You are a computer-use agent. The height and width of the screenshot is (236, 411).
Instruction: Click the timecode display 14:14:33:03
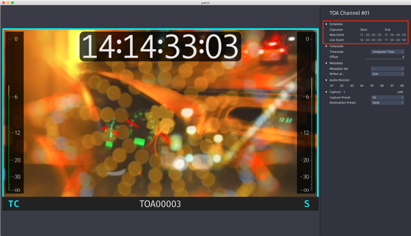point(160,46)
